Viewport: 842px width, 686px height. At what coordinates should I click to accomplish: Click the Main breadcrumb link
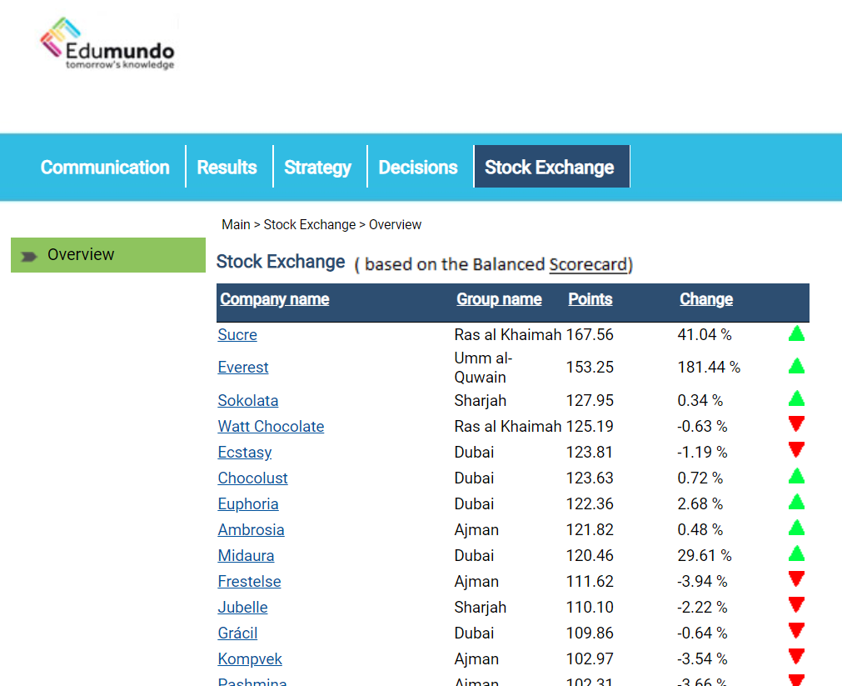click(236, 224)
